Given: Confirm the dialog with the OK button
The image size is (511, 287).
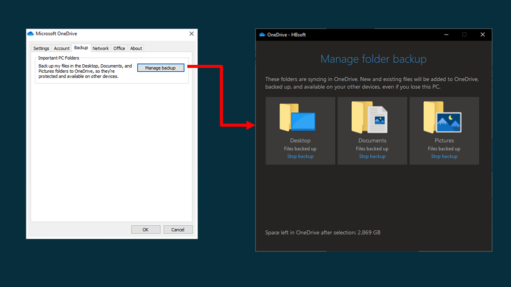Looking at the screenshot, I should 146,230.
